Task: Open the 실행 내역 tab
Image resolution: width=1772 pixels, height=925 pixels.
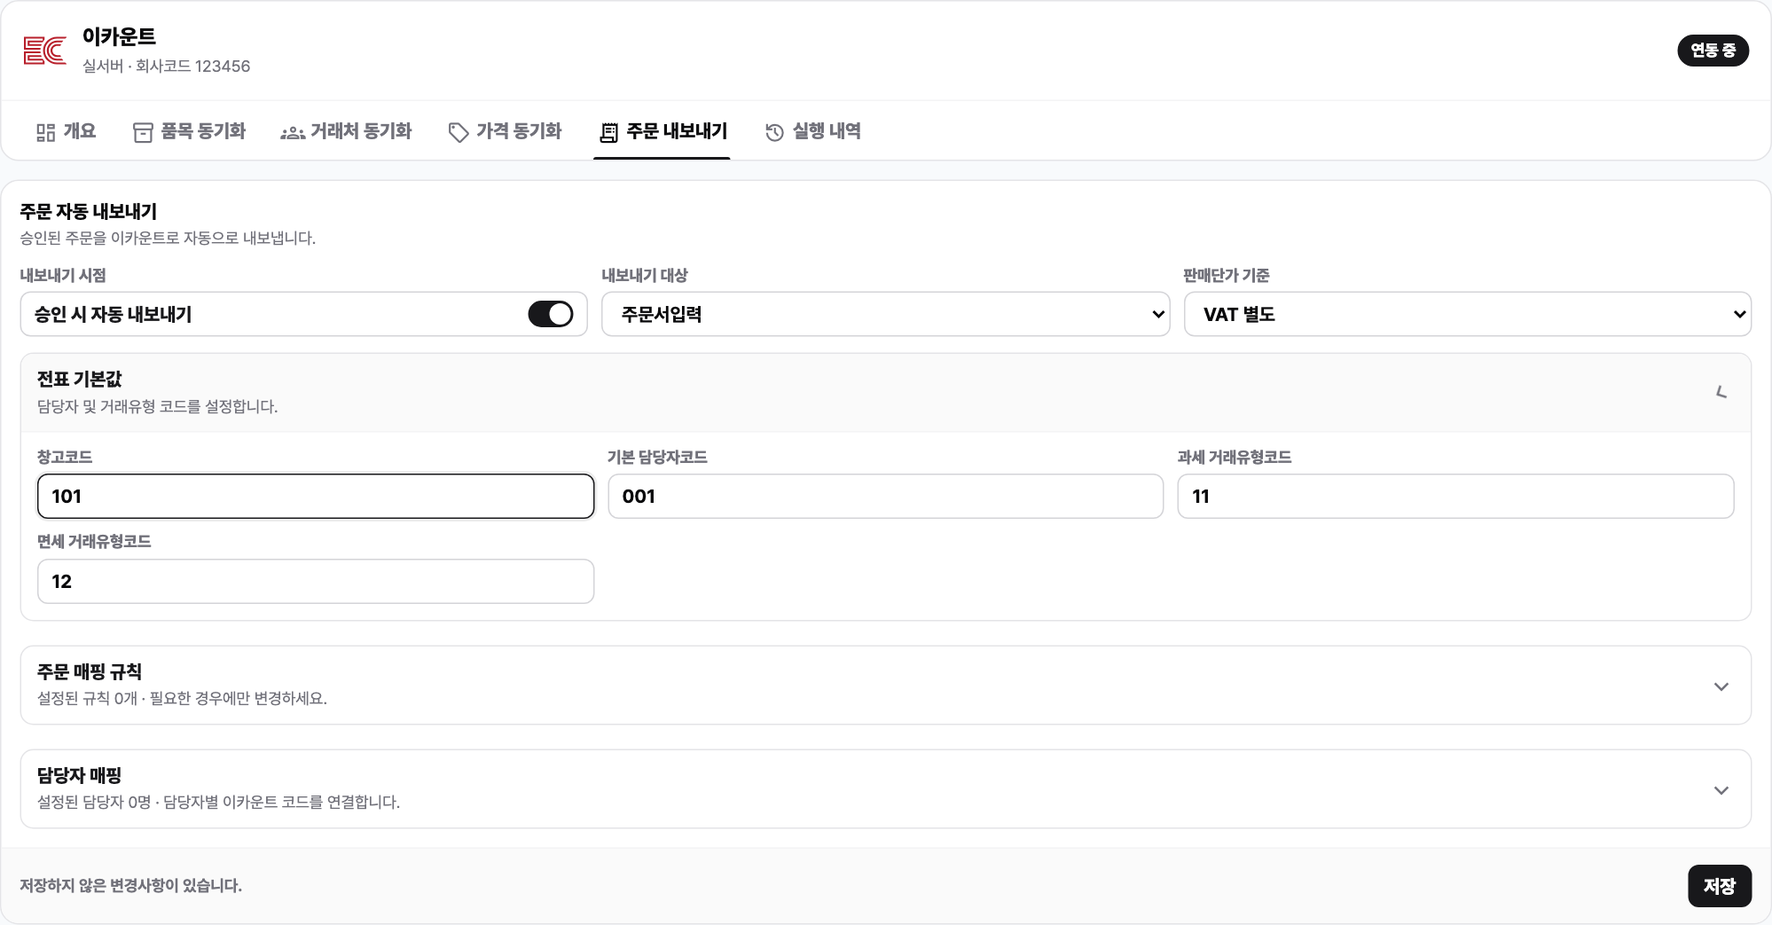Action: click(x=813, y=131)
